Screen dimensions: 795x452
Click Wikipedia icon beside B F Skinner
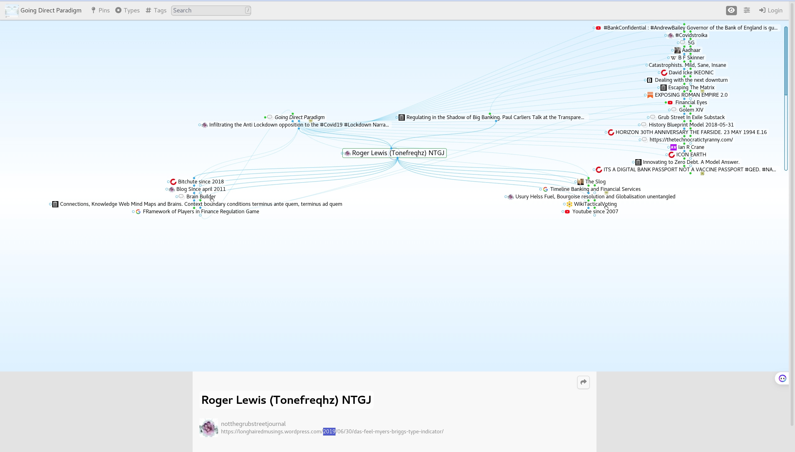[674, 58]
